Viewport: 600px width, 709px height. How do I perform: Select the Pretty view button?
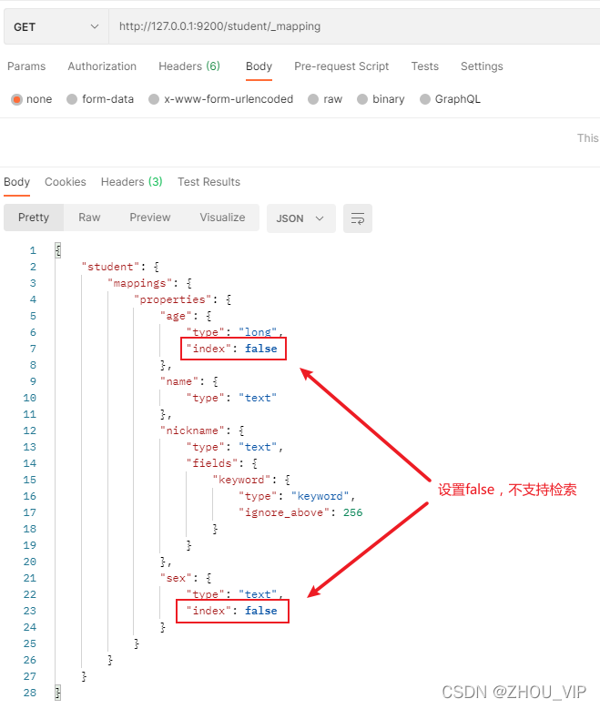coord(34,218)
